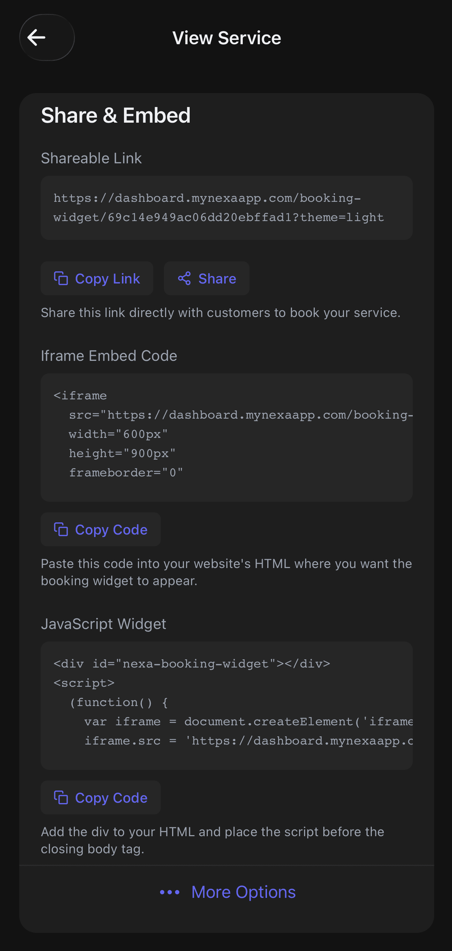This screenshot has width=452, height=951.
Task: Click the copy icon beside Copy Link
Action: click(61, 278)
